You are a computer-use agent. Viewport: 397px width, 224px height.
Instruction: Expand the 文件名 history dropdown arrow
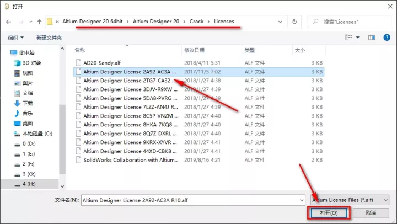pos(301,200)
